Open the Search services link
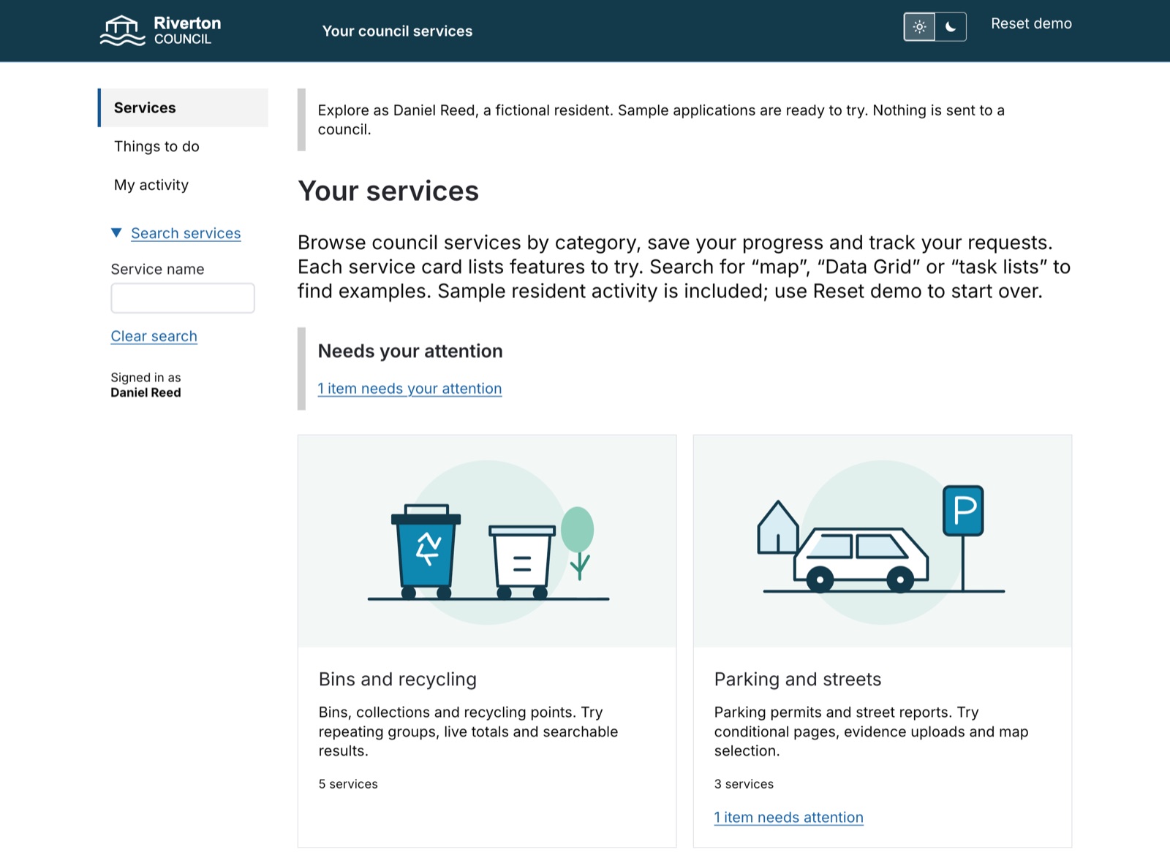Viewport: 1170px width, 852px height. tap(186, 233)
